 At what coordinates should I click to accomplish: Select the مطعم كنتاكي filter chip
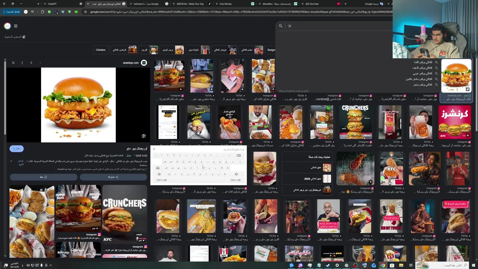coord(251,50)
